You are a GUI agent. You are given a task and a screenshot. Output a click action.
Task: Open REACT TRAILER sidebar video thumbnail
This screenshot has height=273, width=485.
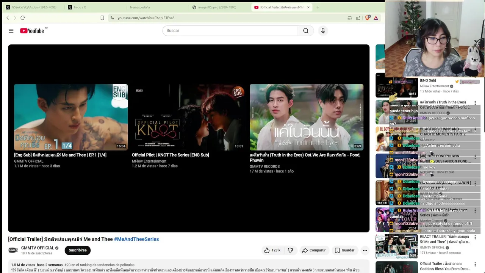[397, 246]
